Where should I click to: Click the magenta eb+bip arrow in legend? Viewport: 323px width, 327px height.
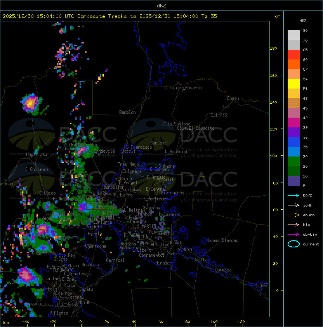click(293, 235)
